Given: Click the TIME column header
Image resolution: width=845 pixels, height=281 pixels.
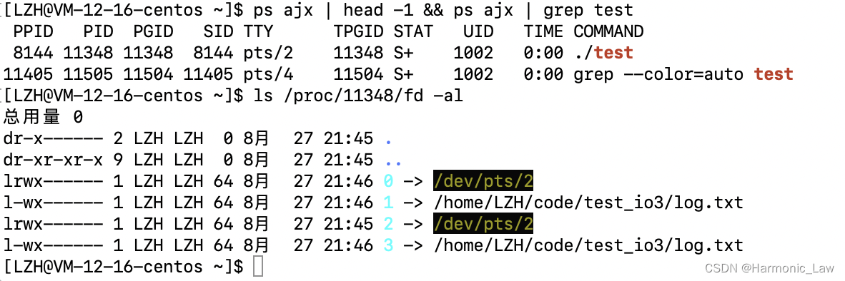Looking at the screenshot, I should point(543,31).
